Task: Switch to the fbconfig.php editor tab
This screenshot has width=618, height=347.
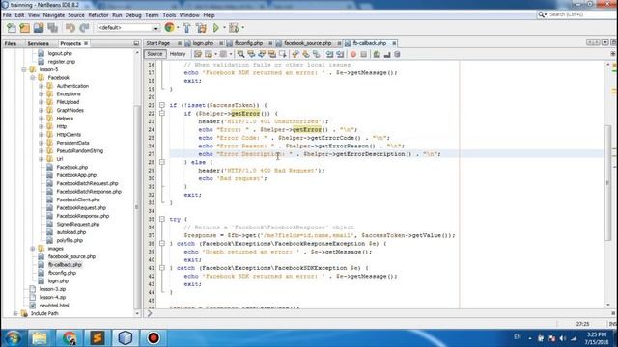Action: 249,43
